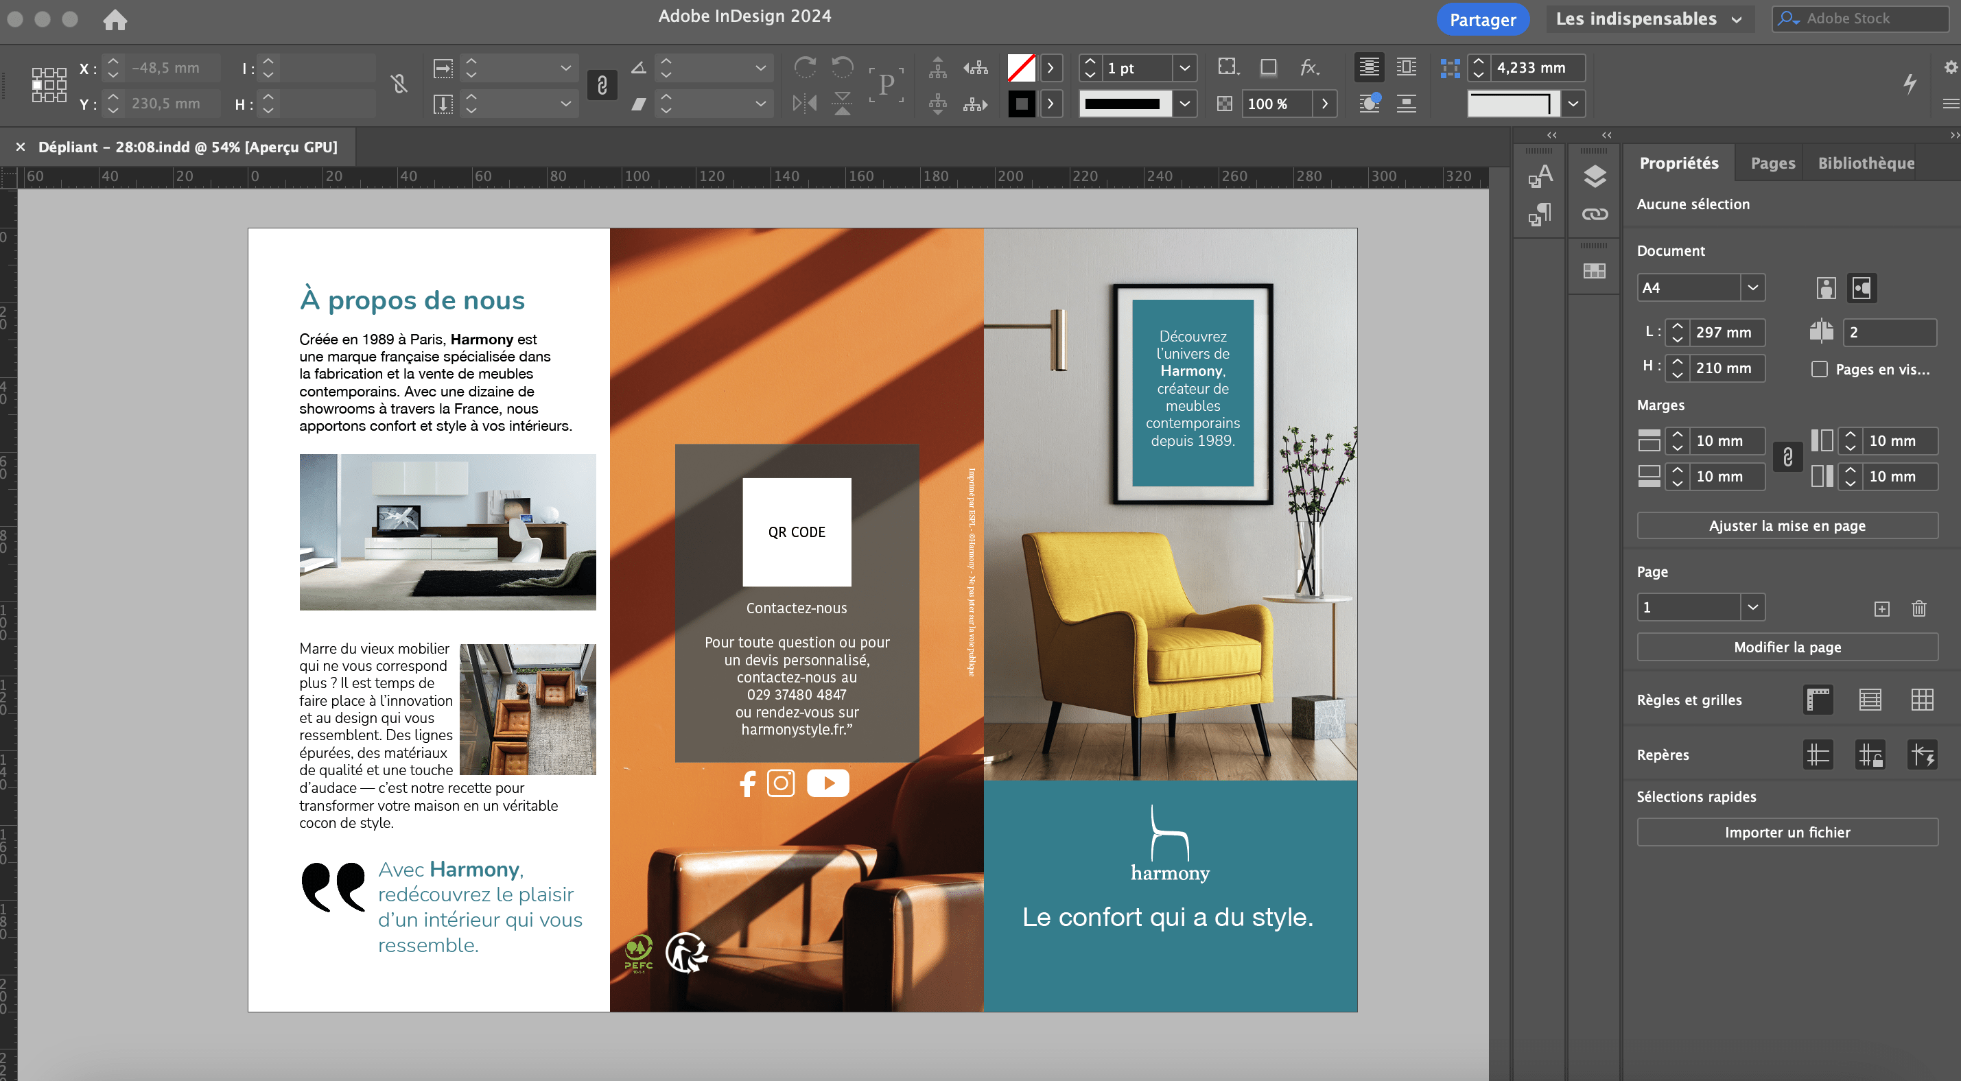Go to the Home screen icon
The height and width of the screenshot is (1081, 1961).
pos(115,20)
